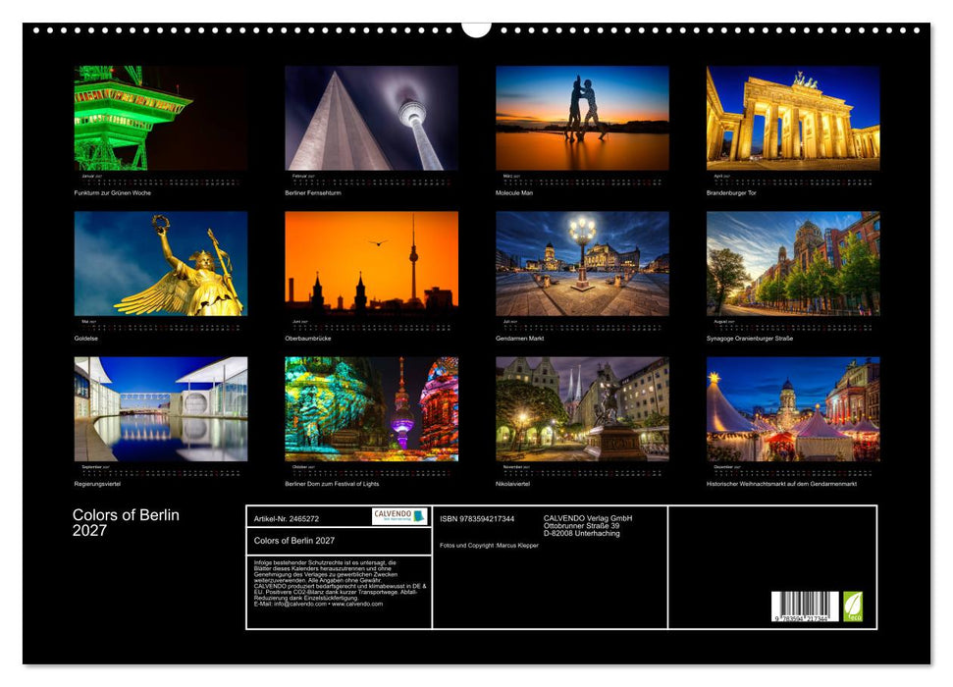Click the text 'CALVENDO Verlag GmbH'
The image size is (953, 687).
click(588, 518)
